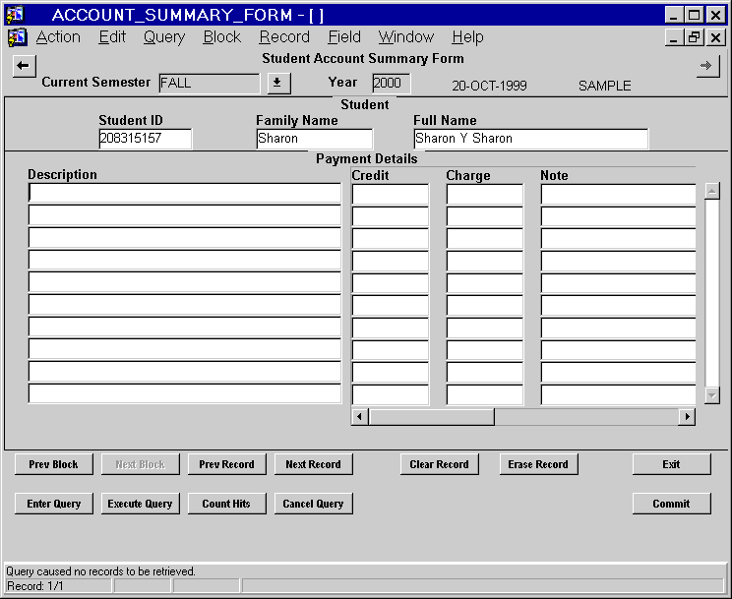732x599 pixels.
Task: Click the last Credit row field
Action: pyautogui.click(x=391, y=395)
